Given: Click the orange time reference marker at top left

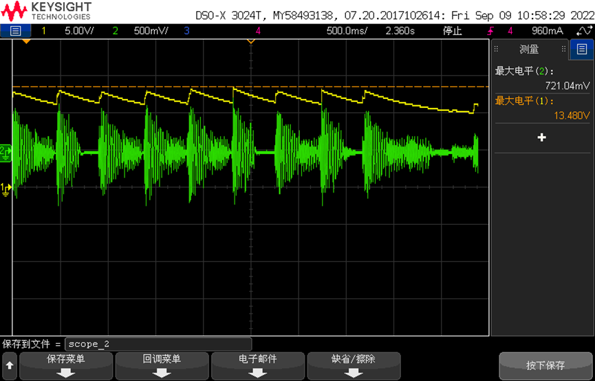Looking at the screenshot, I should coord(26,41).
